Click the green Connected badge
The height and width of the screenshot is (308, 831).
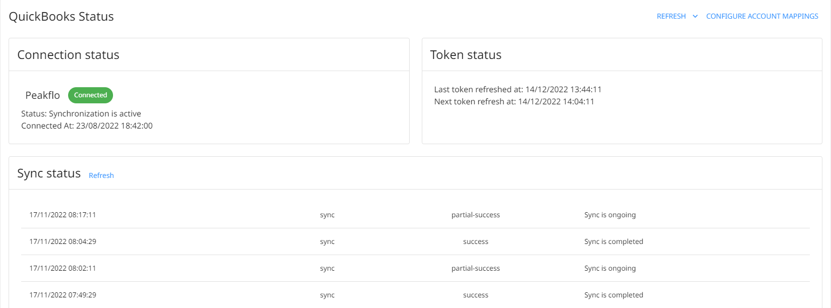[x=91, y=95]
